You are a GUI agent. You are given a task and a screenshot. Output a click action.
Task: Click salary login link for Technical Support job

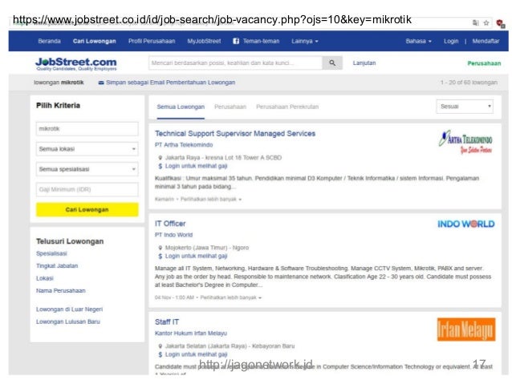[196, 166]
